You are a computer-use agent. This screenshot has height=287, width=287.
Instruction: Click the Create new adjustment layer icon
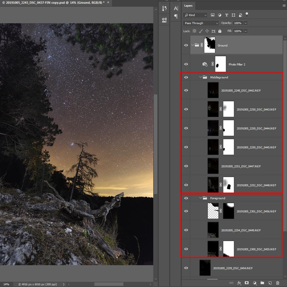(x=255, y=283)
